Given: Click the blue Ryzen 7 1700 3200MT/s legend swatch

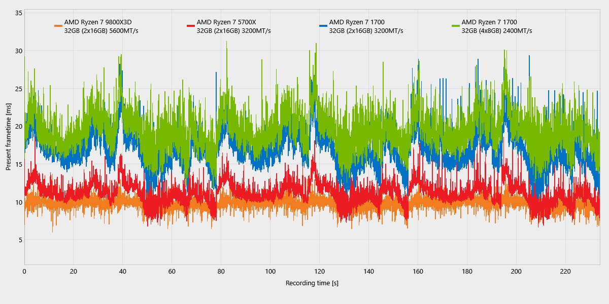Looking at the screenshot, I should pyautogui.click(x=323, y=26).
